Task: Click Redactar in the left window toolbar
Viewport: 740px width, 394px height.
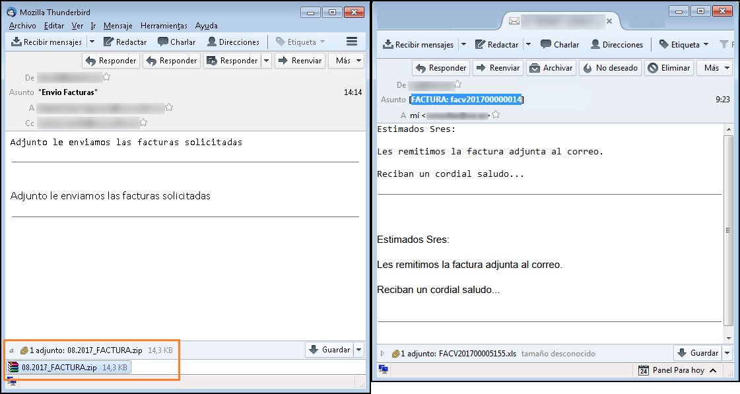Action: click(126, 42)
